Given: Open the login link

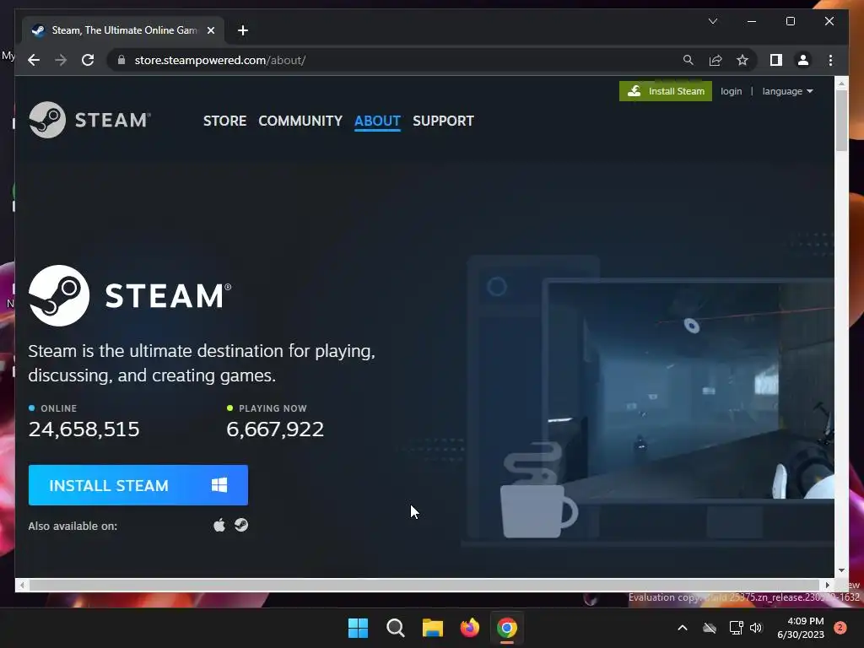Looking at the screenshot, I should (x=732, y=91).
